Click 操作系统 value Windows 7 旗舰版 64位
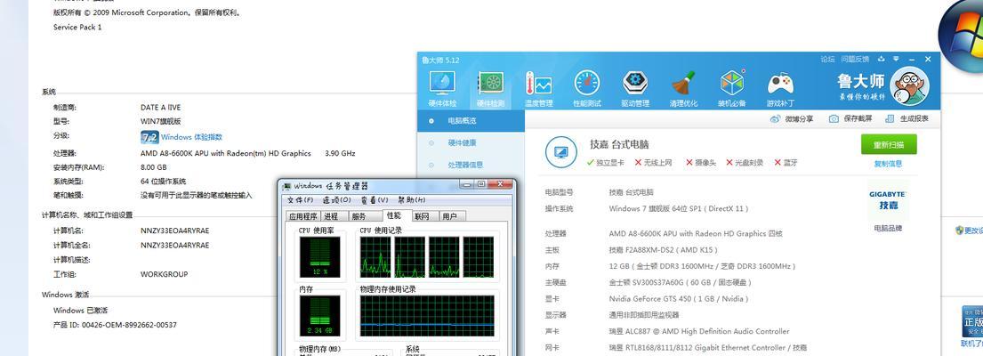Viewport: 983px width, 356px height. [679, 208]
